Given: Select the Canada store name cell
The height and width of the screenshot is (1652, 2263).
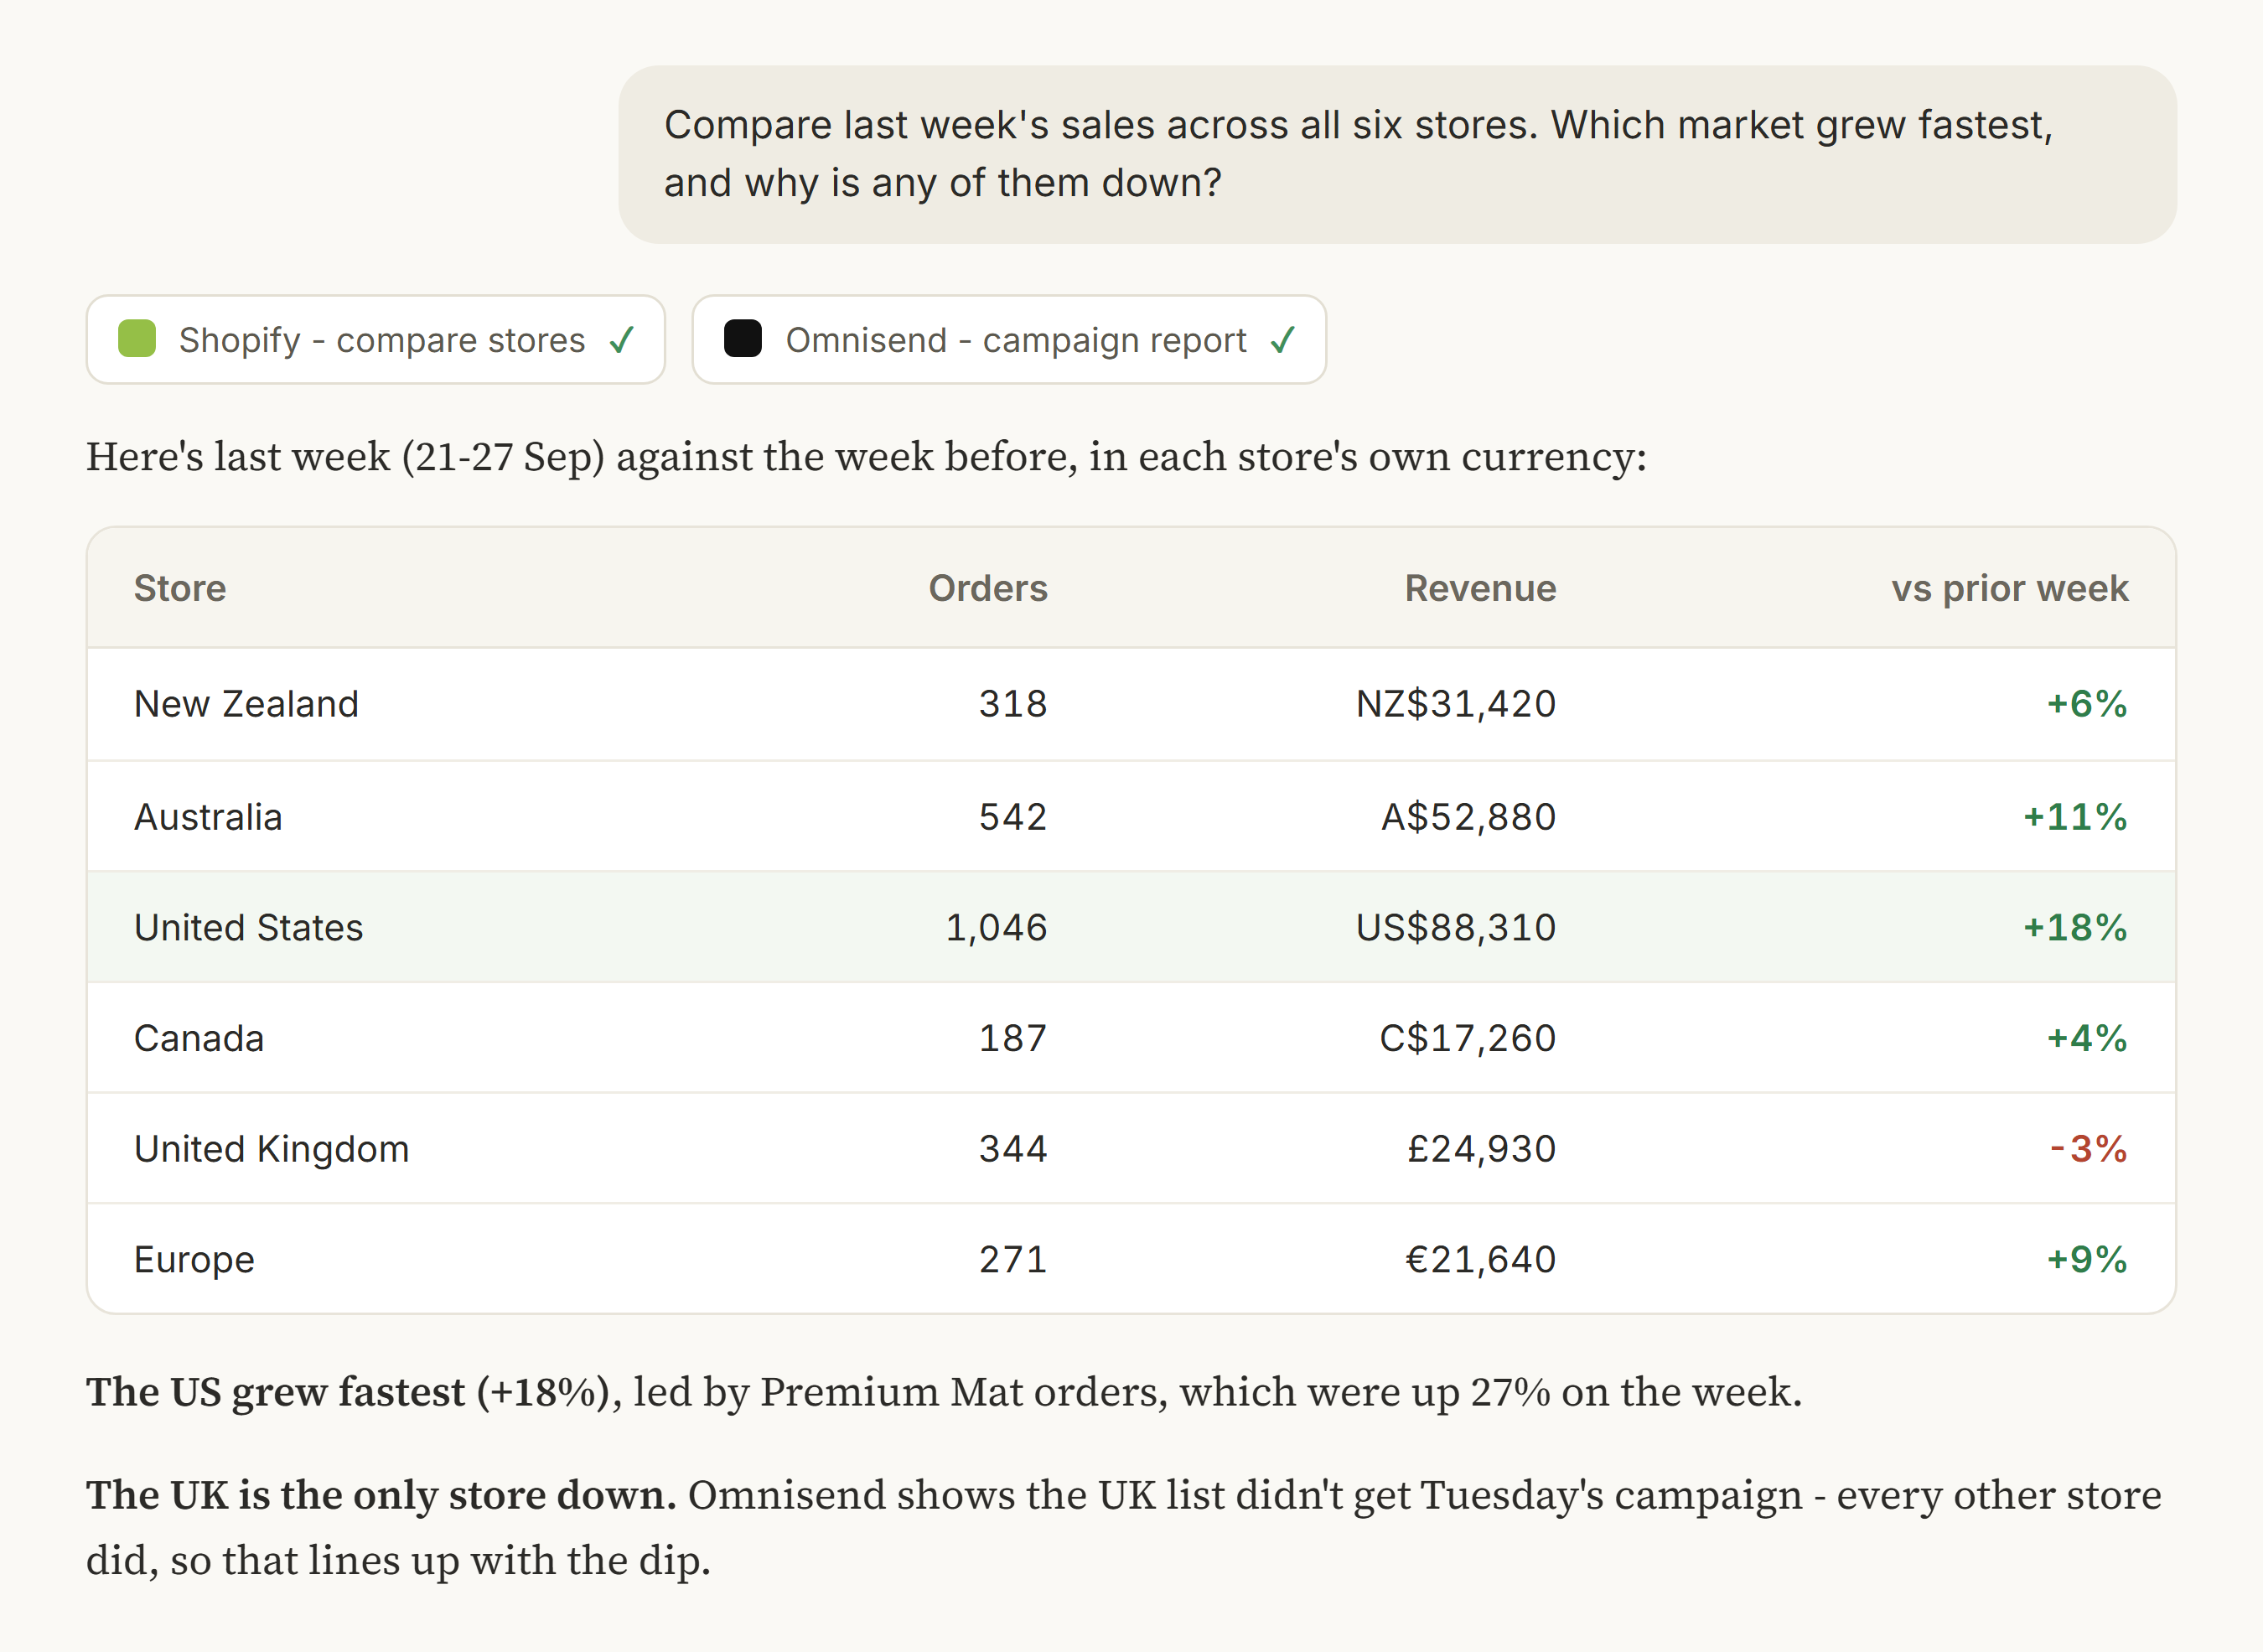Looking at the screenshot, I should click(199, 1038).
